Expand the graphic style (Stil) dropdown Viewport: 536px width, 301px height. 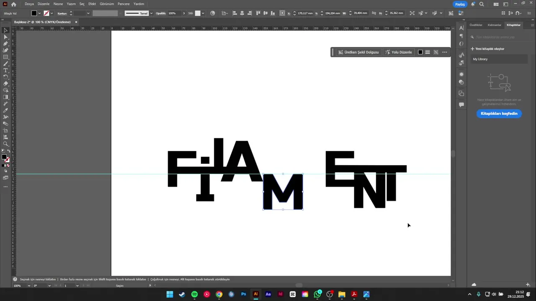203,13
